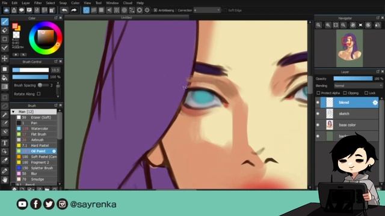
Task: Fit canvas to window in Navigator
Action: click(x=336, y=25)
